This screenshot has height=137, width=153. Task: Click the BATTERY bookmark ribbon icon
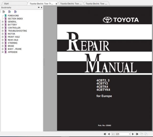(6, 25)
